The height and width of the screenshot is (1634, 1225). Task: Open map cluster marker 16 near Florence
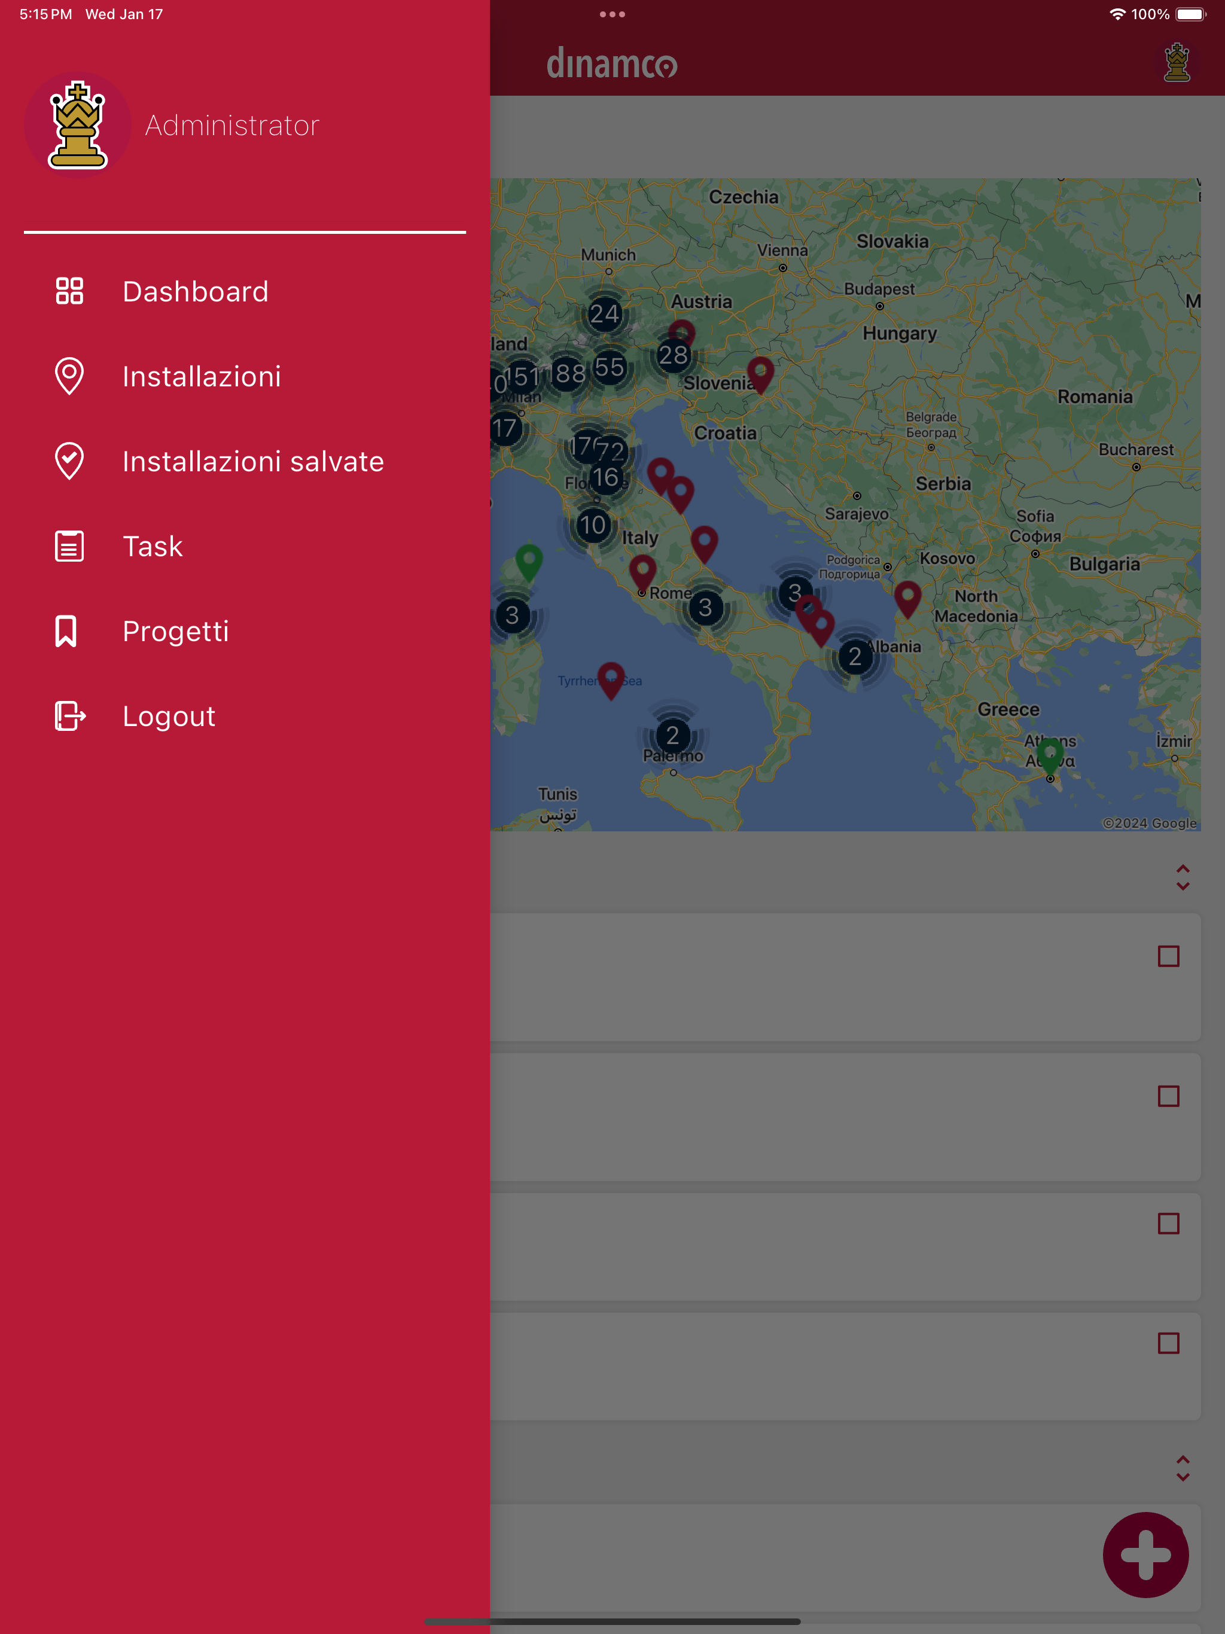(606, 478)
